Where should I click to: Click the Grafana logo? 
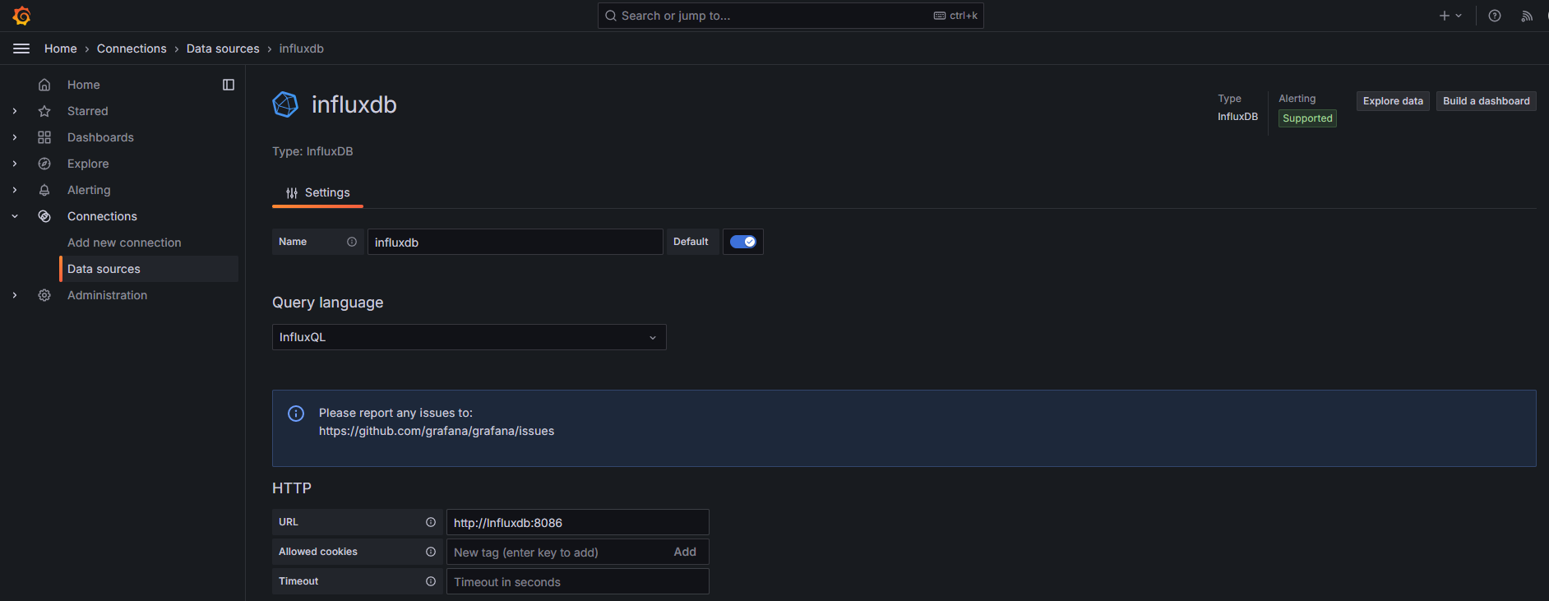22,16
